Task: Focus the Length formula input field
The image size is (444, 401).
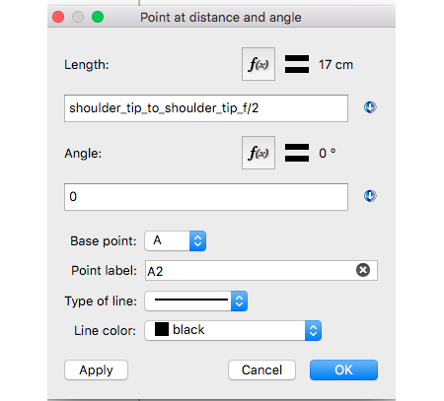Action: point(206,108)
